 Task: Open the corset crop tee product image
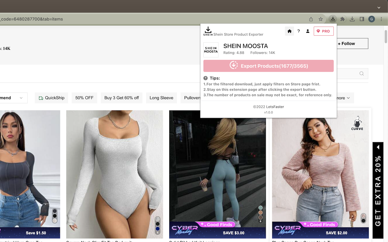tap(30, 174)
